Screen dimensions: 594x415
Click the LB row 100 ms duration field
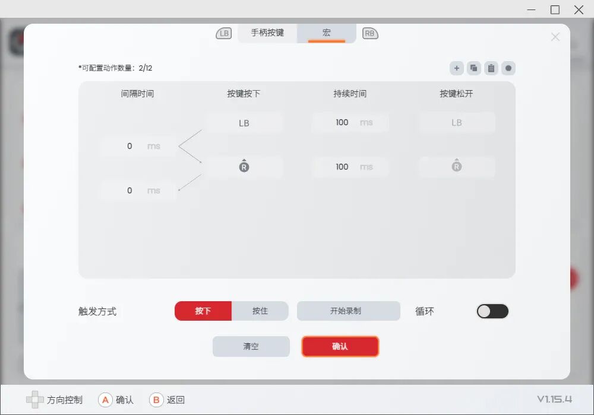[350, 123]
